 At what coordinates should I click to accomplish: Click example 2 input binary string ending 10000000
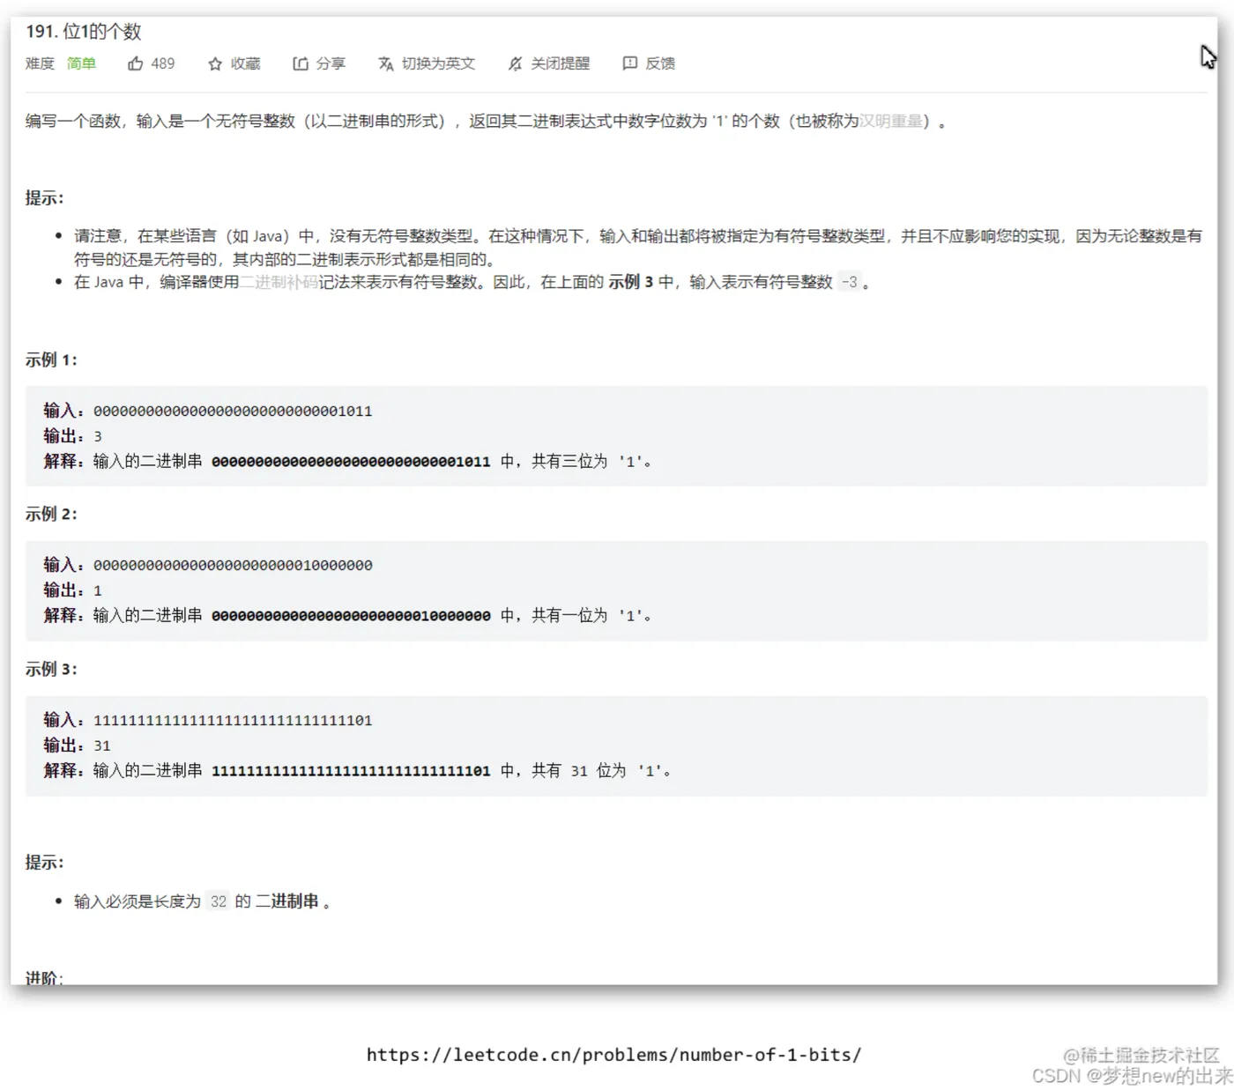(x=233, y=566)
